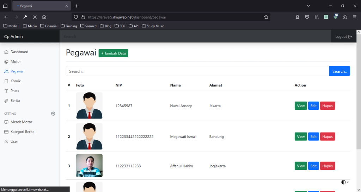
Task: Open the extensions puzzle icon
Action: pyautogui.click(x=345, y=17)
